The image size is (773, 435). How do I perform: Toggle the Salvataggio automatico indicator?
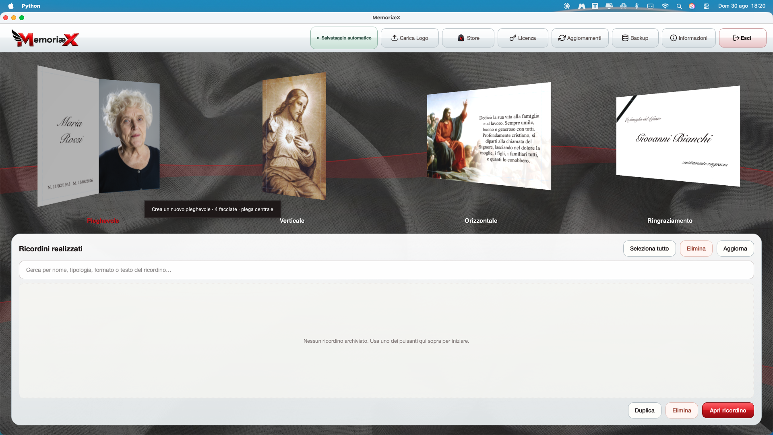point(344,38)
